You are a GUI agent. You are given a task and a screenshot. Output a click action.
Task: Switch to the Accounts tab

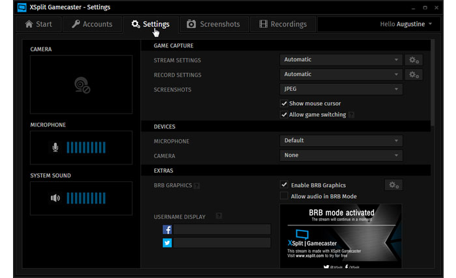point(93,24)
